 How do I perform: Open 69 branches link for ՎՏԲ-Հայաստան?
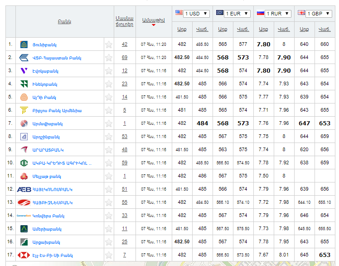click(x=125, y=58)
